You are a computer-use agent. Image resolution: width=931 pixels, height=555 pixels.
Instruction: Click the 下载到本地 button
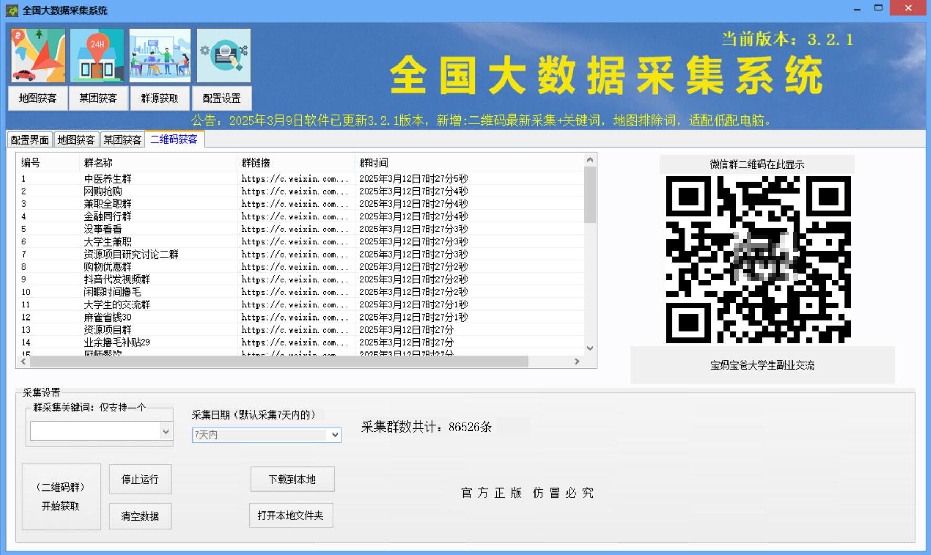point(292,479)
